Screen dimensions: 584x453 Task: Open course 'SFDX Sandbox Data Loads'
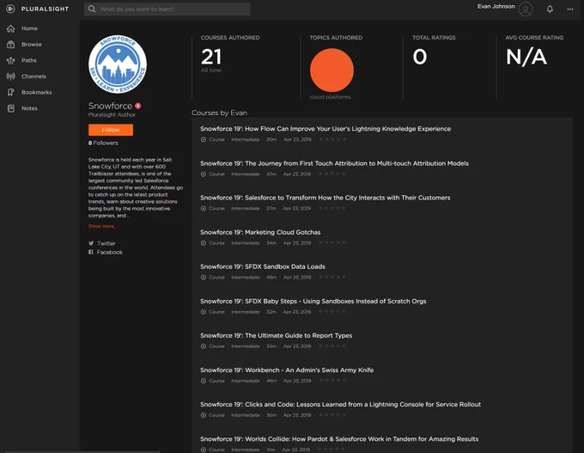[x=263, y=266]
